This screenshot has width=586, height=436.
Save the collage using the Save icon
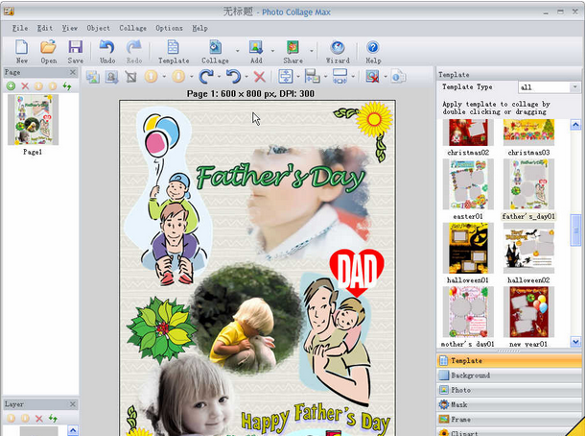coord(75,48)
